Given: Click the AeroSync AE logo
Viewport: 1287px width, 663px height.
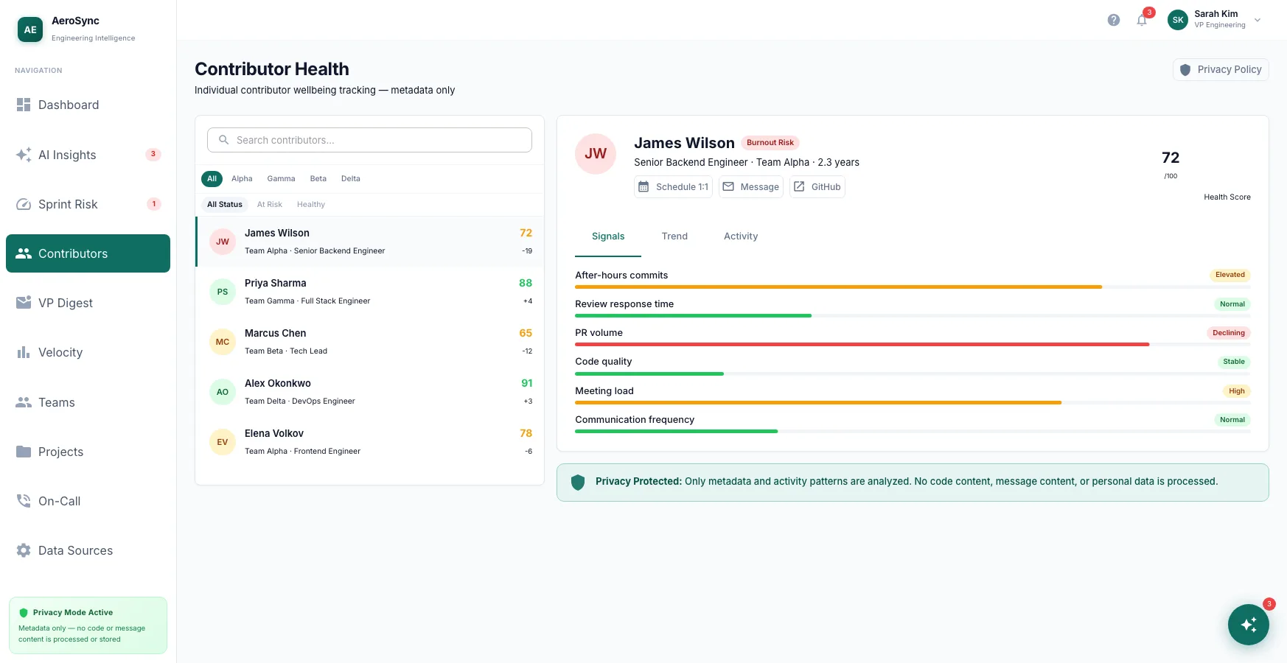Looking at the screenshot, I should [30, 29].
